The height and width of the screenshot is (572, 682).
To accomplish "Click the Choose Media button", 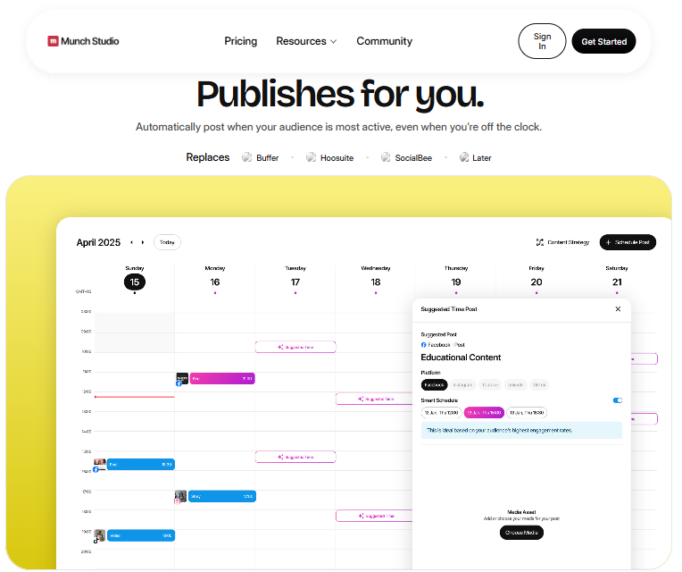I will click(521, 533).
